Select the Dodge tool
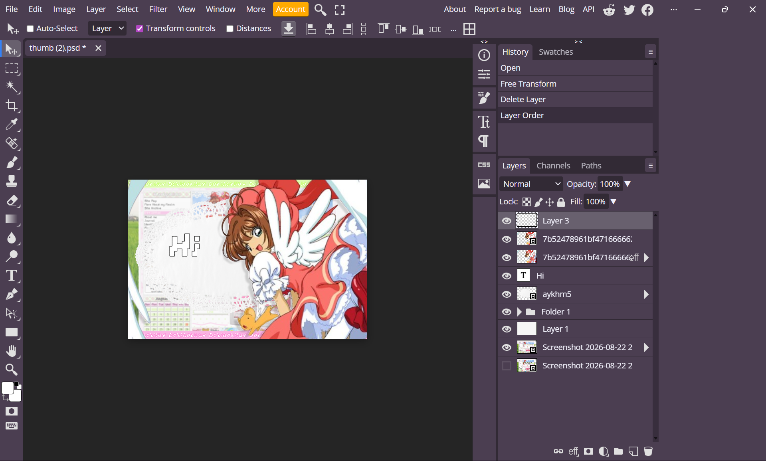Viewport: 766px width, 461px height. click(12, 256)
